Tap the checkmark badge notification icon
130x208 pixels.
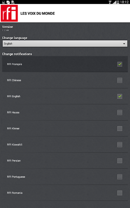(x=8, y=2)
